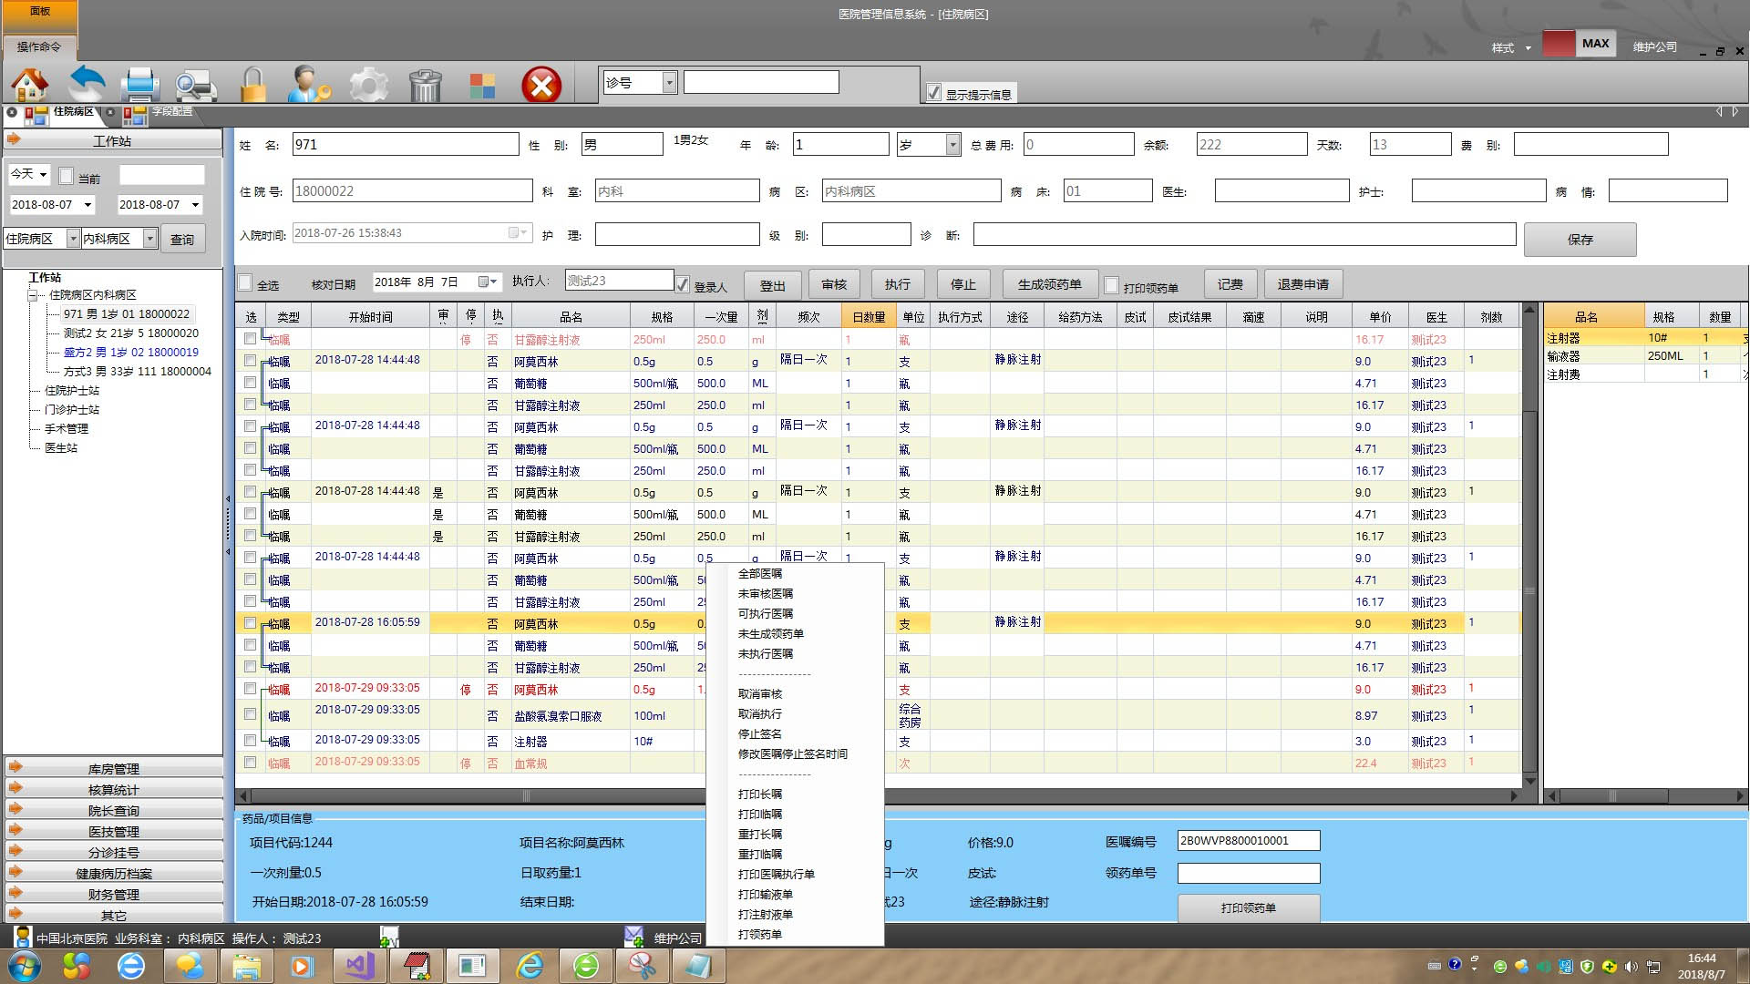This screenshot has width=1750, height=984.
Task: Click the 姓名 input field containing 971
Action: (406, 144)
